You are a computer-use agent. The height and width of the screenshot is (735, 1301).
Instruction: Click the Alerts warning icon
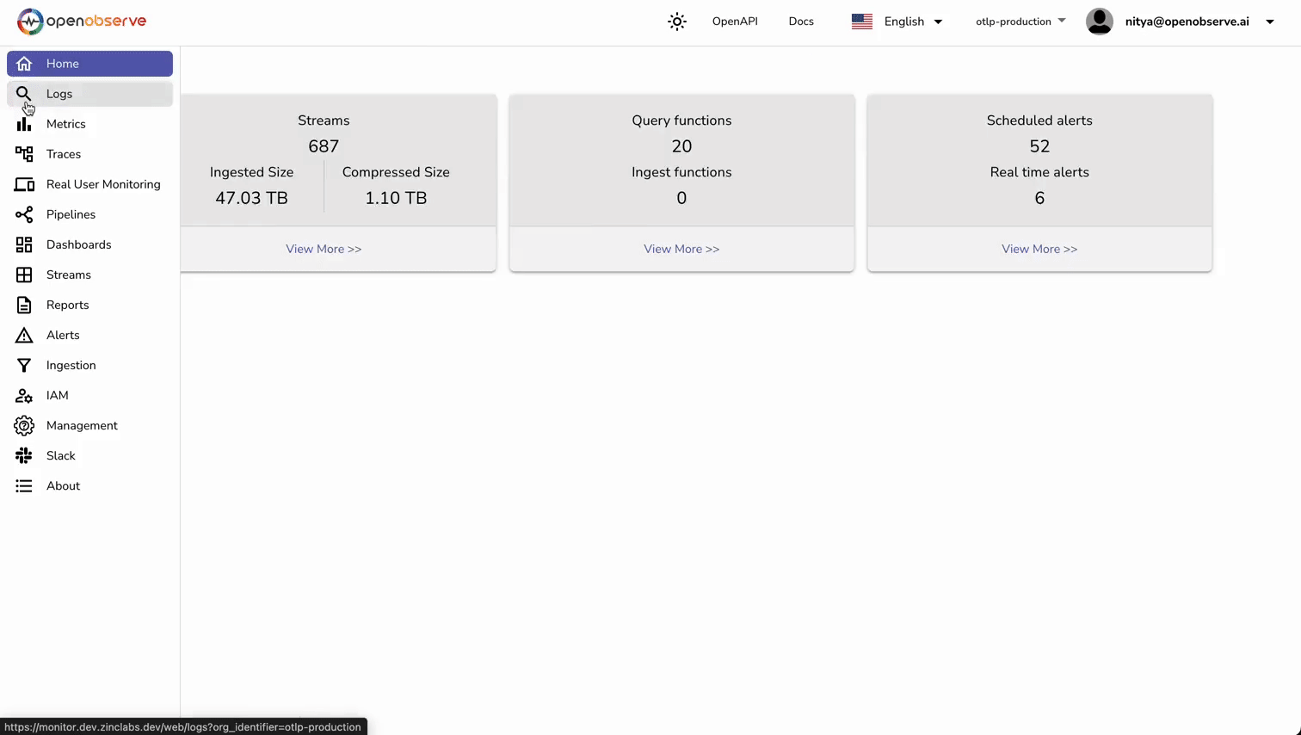pos(23,335)
